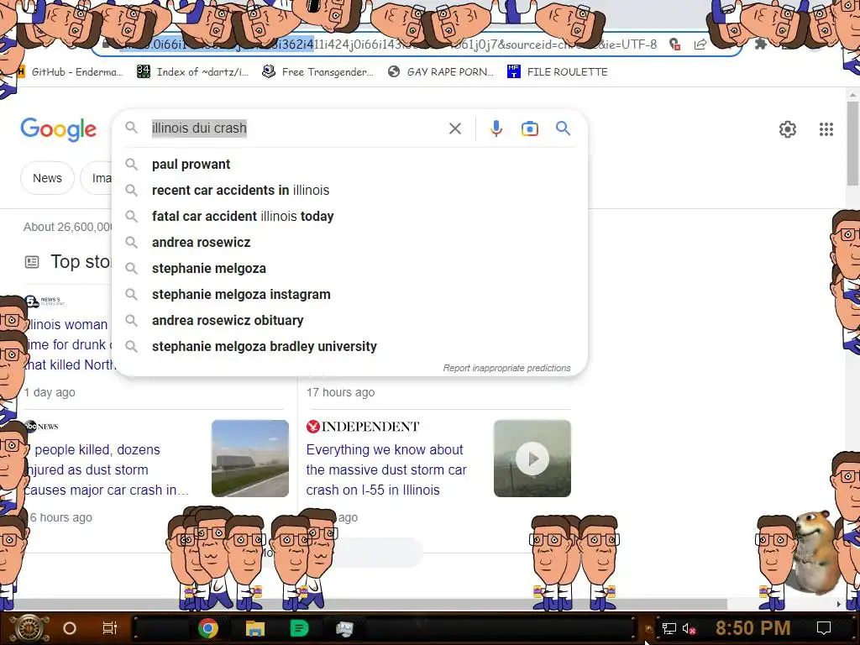Select 'stephanie melgoza instagram' suggestion
The image size is (860, 645).
(x=350, y=295)
